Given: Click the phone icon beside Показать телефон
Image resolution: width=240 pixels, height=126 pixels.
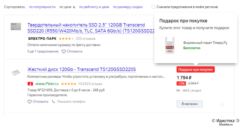Looking at the screenshot, I should tap(53, 101).
